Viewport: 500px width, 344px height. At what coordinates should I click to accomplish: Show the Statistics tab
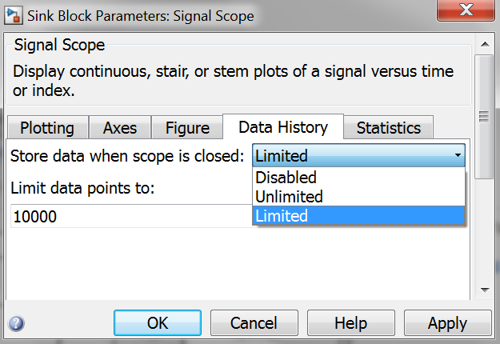[388, 127]
